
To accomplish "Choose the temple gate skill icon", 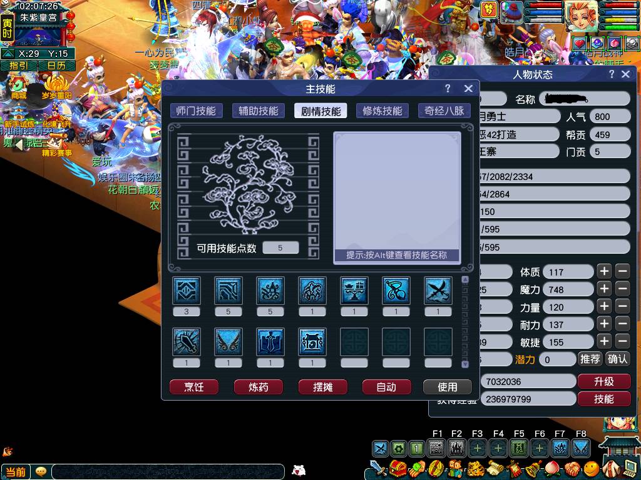I will pyautogui.click(x=312, y=342).
